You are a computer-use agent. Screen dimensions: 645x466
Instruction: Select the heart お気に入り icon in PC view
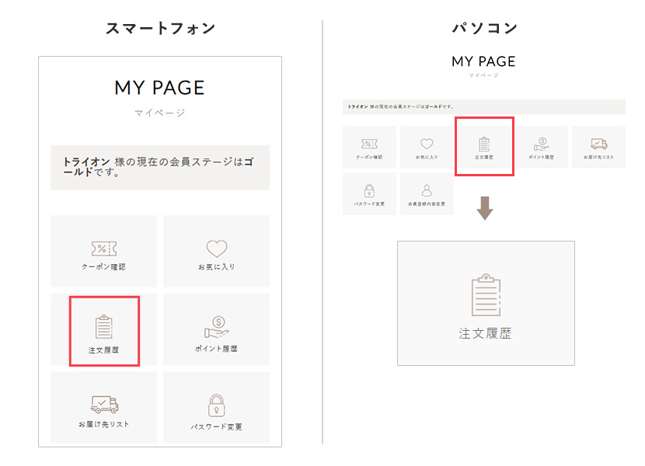pyautogui.click(x=426, y=144)
